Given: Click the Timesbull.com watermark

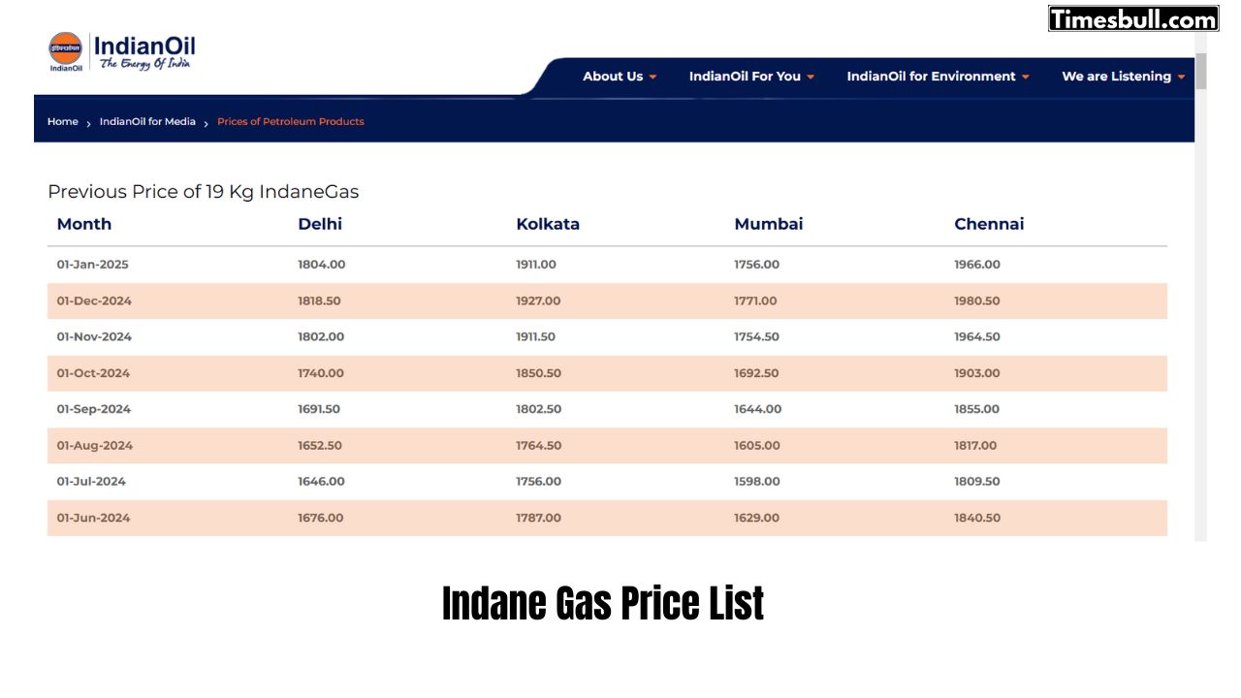Looking at the screenshot, I should tap(1132, 18).
